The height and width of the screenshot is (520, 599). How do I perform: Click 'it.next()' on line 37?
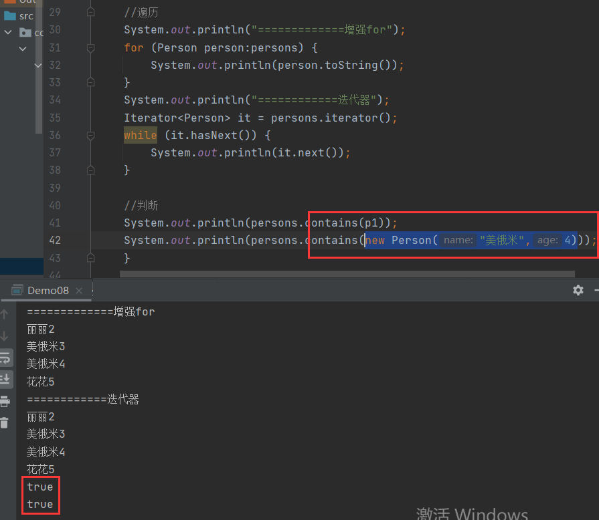tap(307, 153)
